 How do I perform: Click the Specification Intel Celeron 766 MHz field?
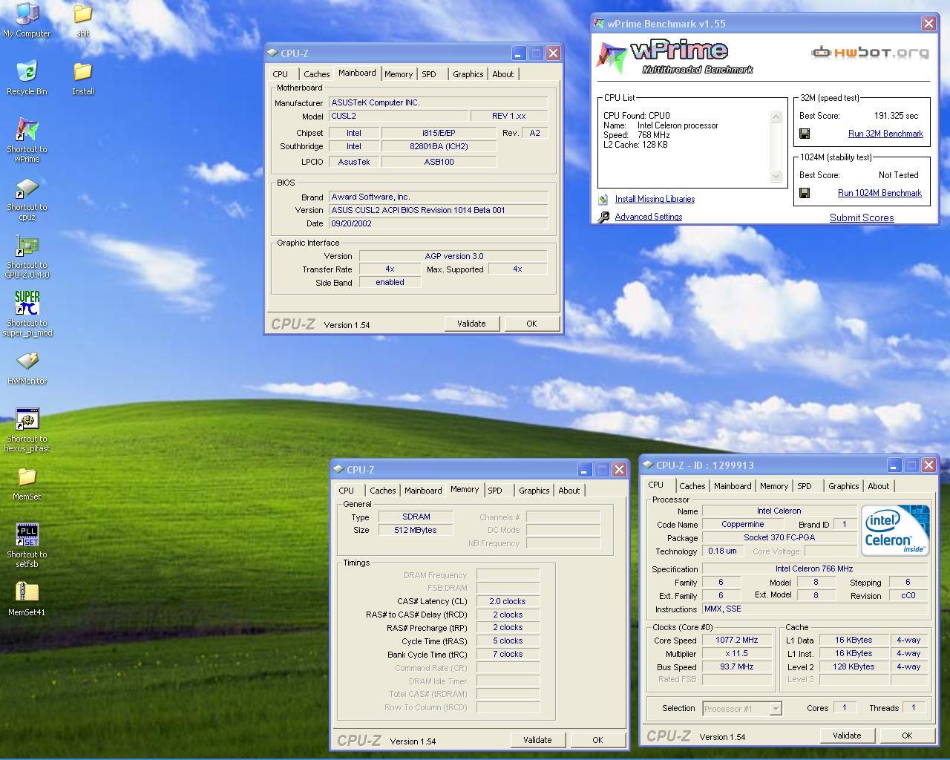[x=814, y=569]
